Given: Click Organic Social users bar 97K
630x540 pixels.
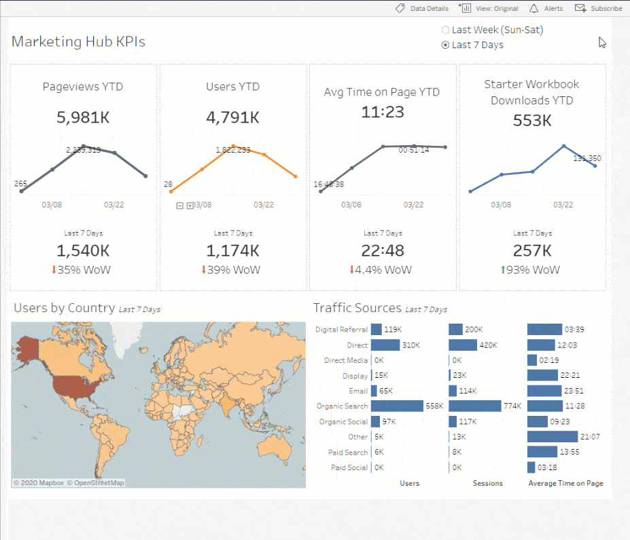Looking at the screenshot, I should [376, 422].
